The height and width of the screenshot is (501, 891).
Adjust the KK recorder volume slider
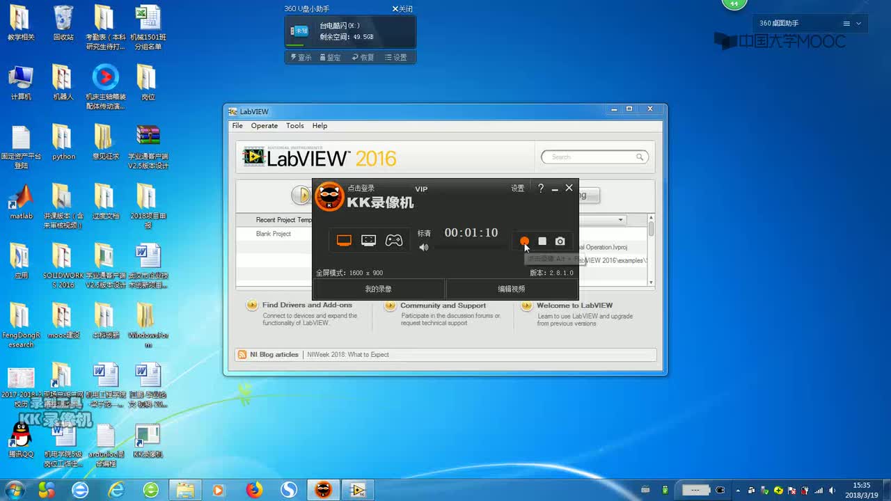471,247
